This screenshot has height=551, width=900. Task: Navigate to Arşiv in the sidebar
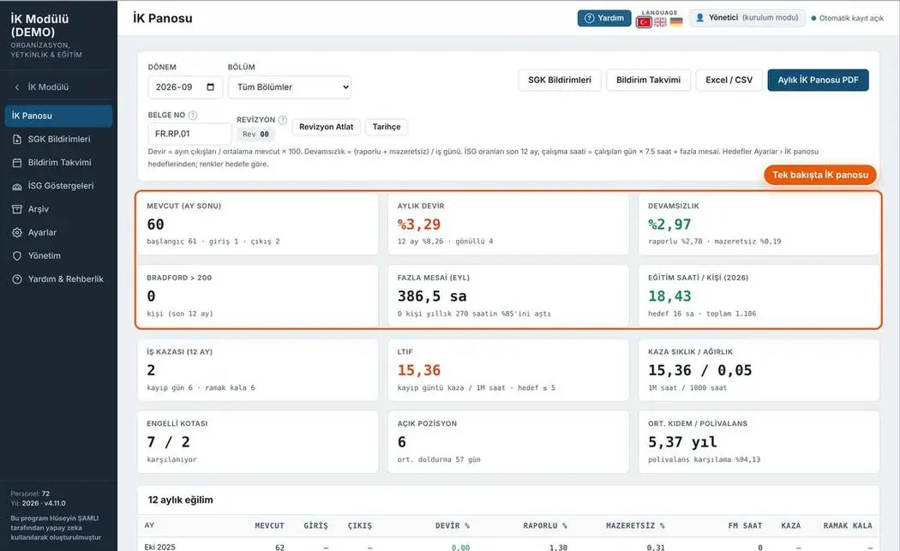pyautogui.click(x=58, y=209)
